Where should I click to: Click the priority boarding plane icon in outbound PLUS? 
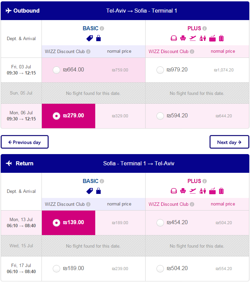point(193,38)
